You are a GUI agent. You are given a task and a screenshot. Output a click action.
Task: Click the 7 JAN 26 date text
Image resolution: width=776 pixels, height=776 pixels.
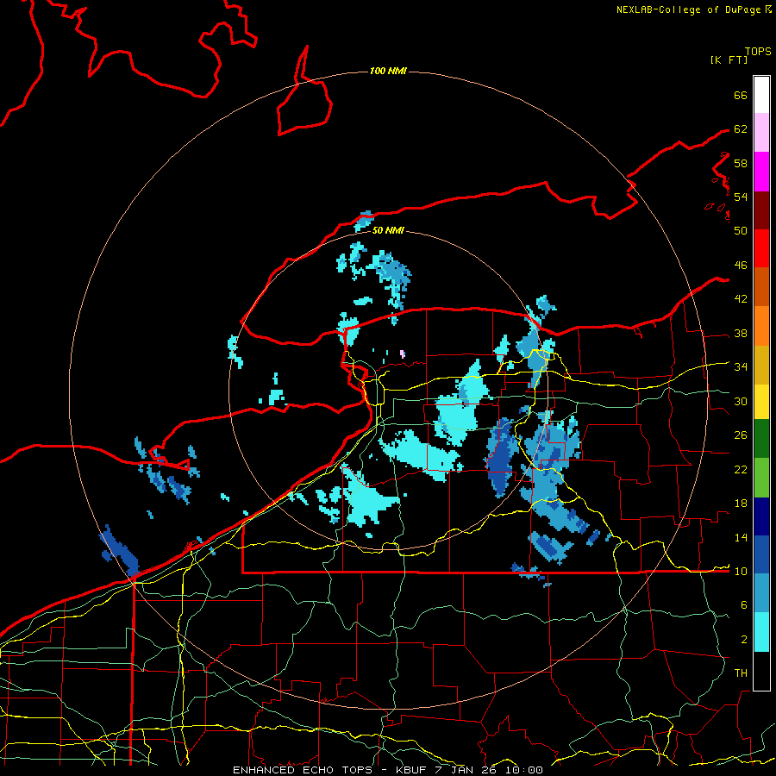[x=466, y=770]
